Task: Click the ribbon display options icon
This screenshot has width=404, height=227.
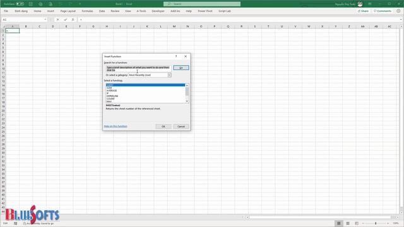Action: click(370, 4)
